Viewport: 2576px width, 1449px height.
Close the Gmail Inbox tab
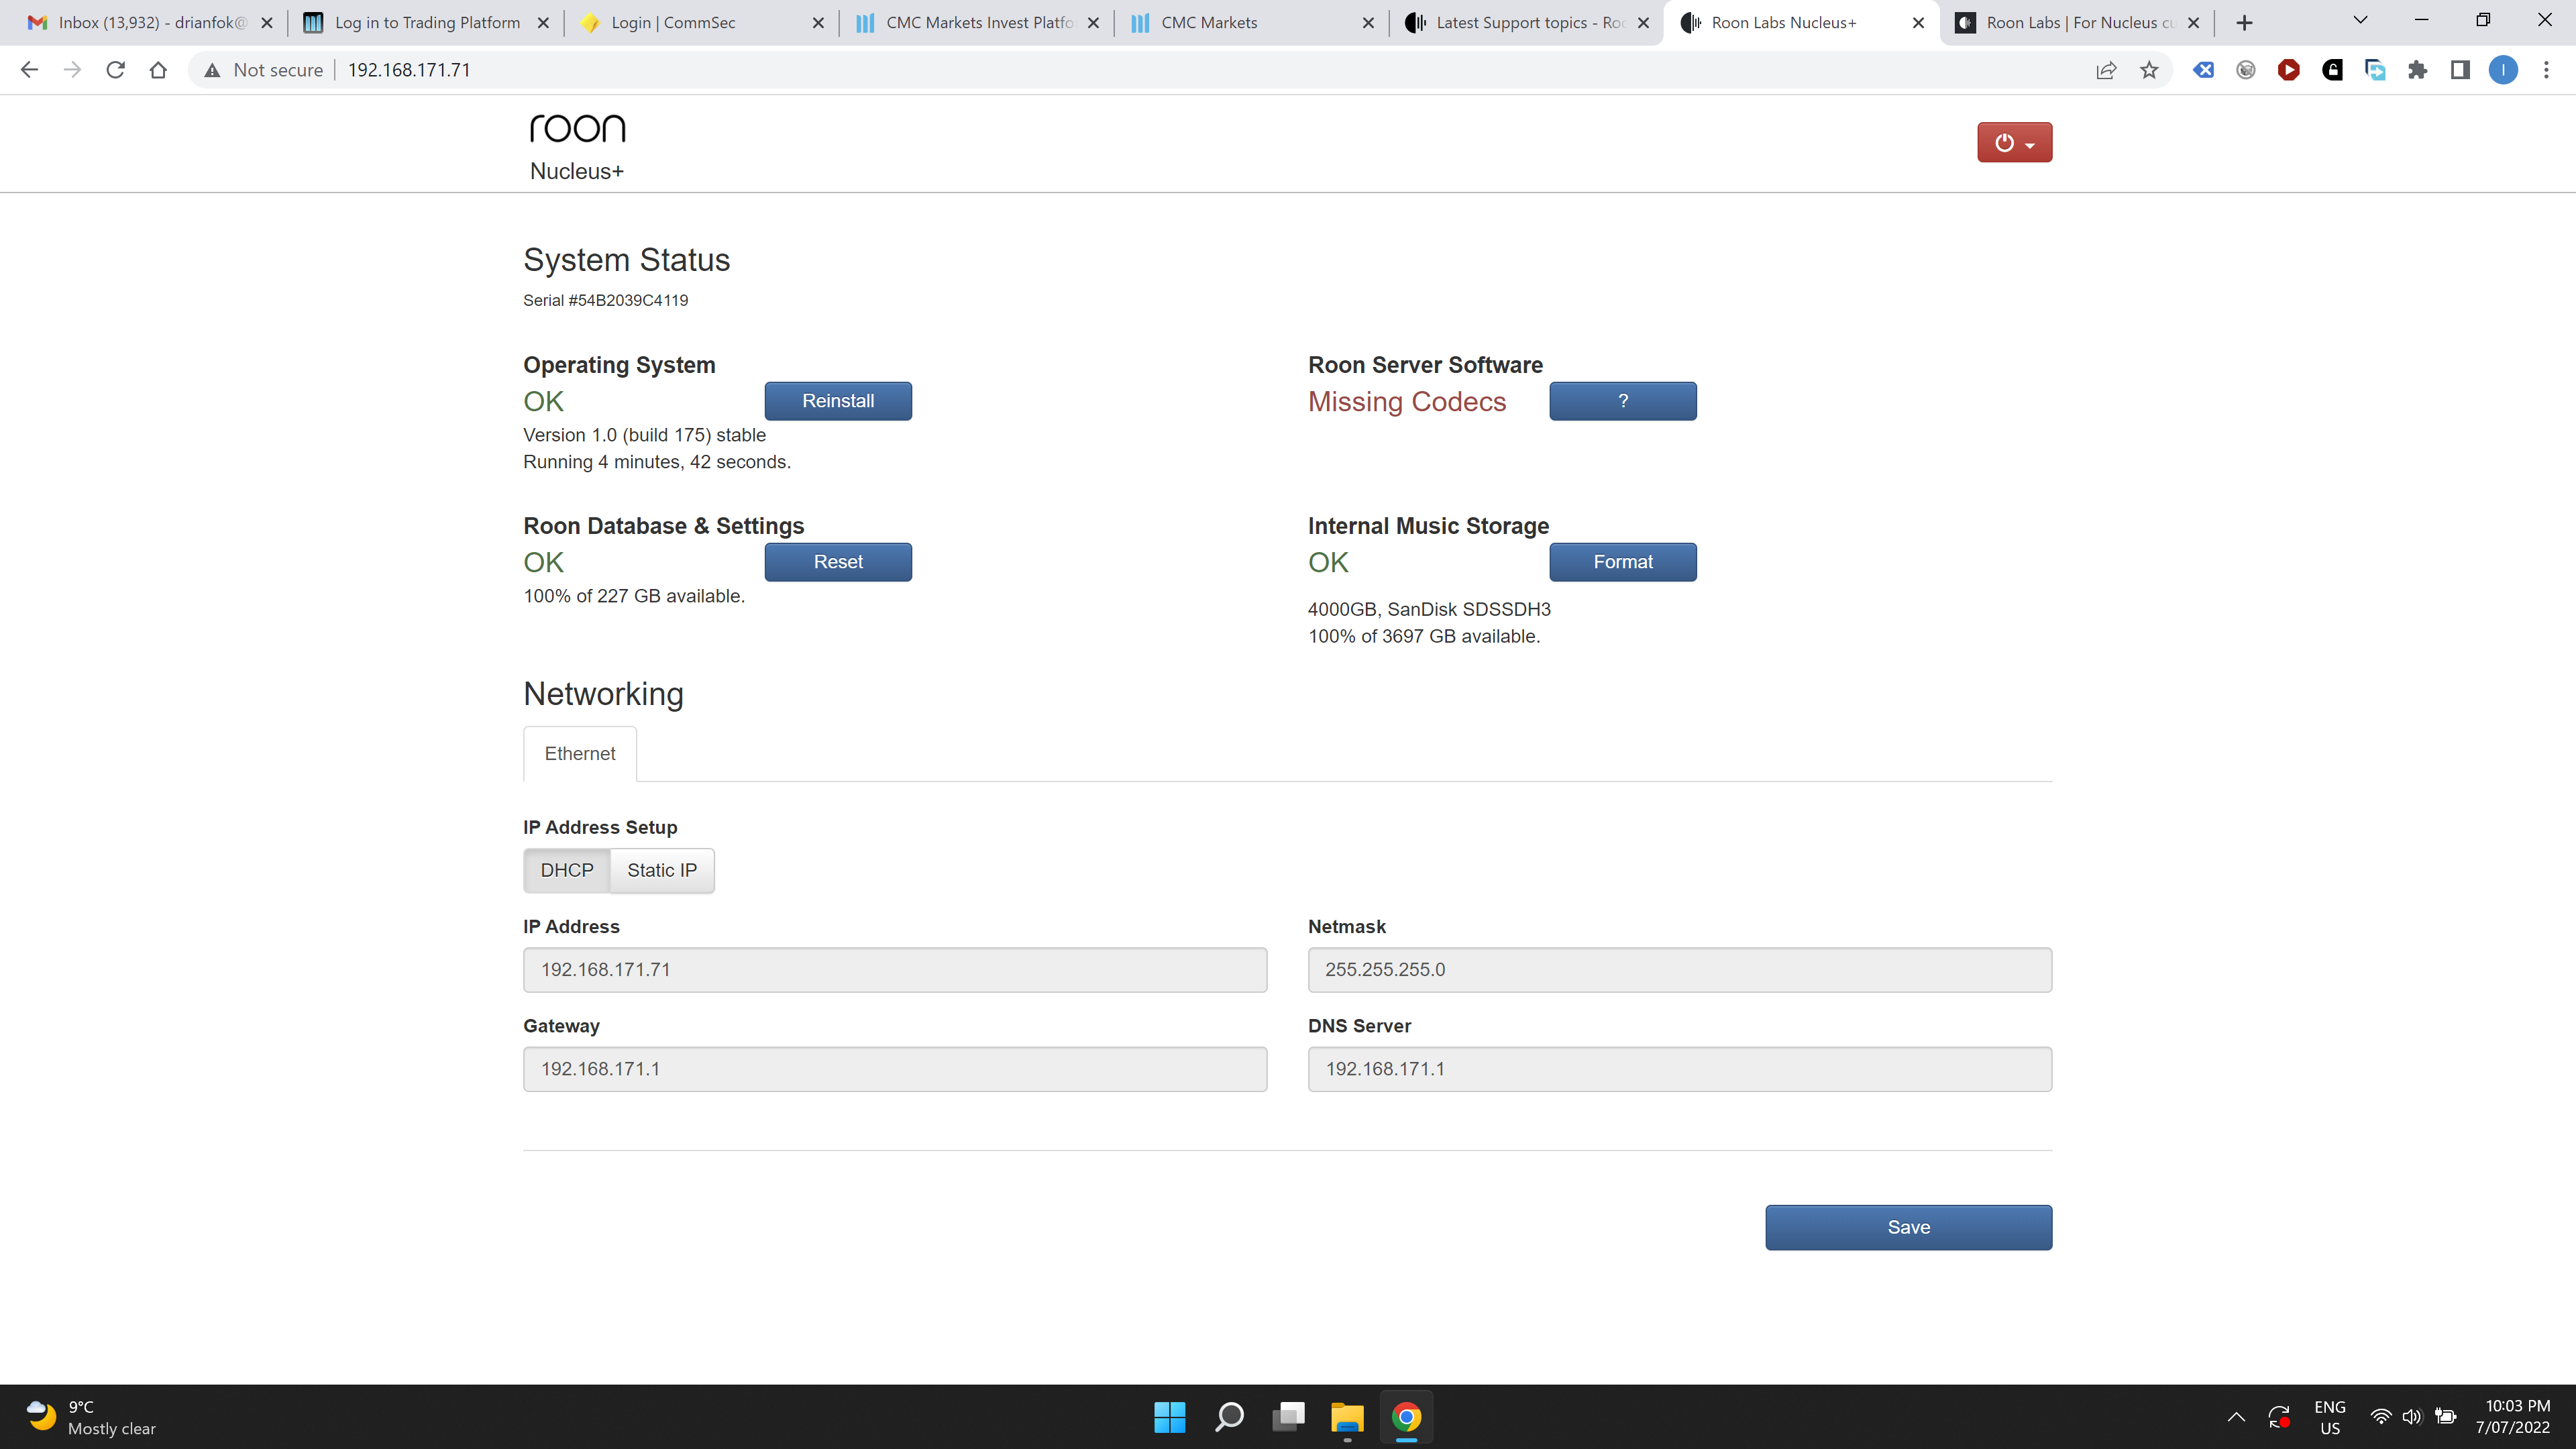pos(267,22)
